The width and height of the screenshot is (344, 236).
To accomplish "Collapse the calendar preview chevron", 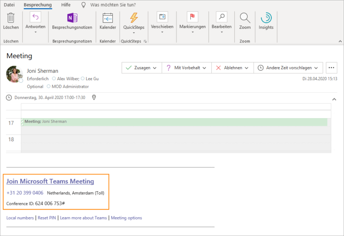I will (x=334, y=99).
